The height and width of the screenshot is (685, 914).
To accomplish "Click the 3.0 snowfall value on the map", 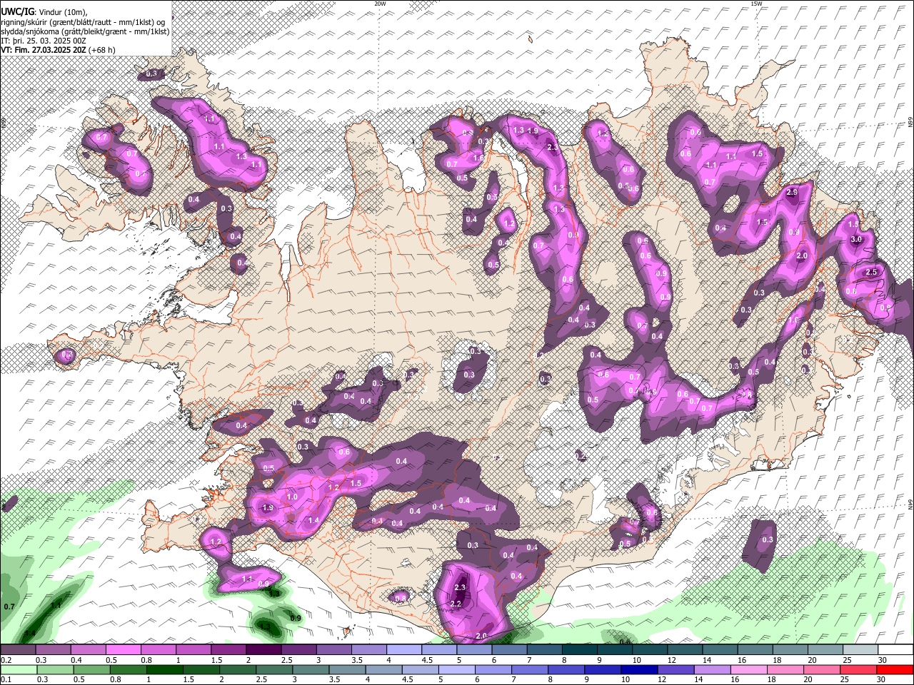I will click(856, 239).
